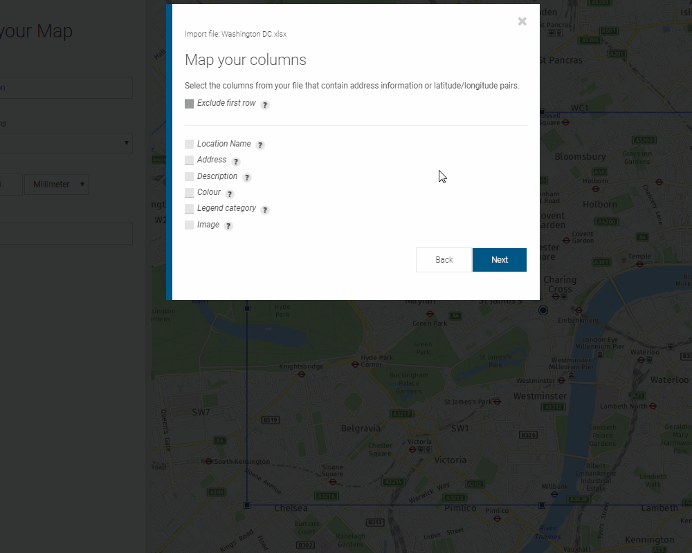This screenshot has width=692, height=553.
Task: Click the help icon next to Colour
Action: [230, 194]
